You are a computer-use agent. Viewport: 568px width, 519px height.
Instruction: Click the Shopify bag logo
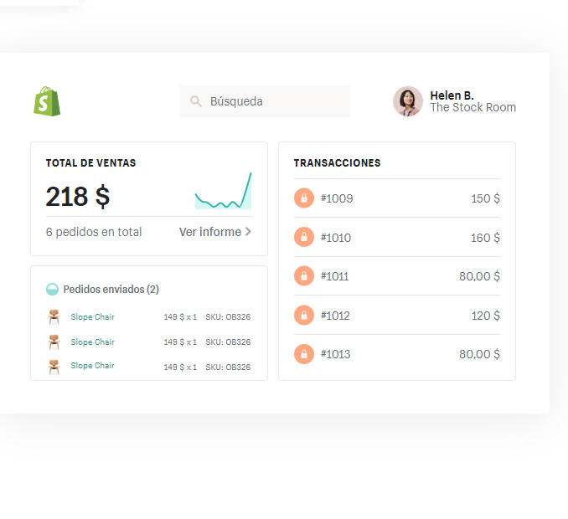pyautogui.click(x=47, y=101)
